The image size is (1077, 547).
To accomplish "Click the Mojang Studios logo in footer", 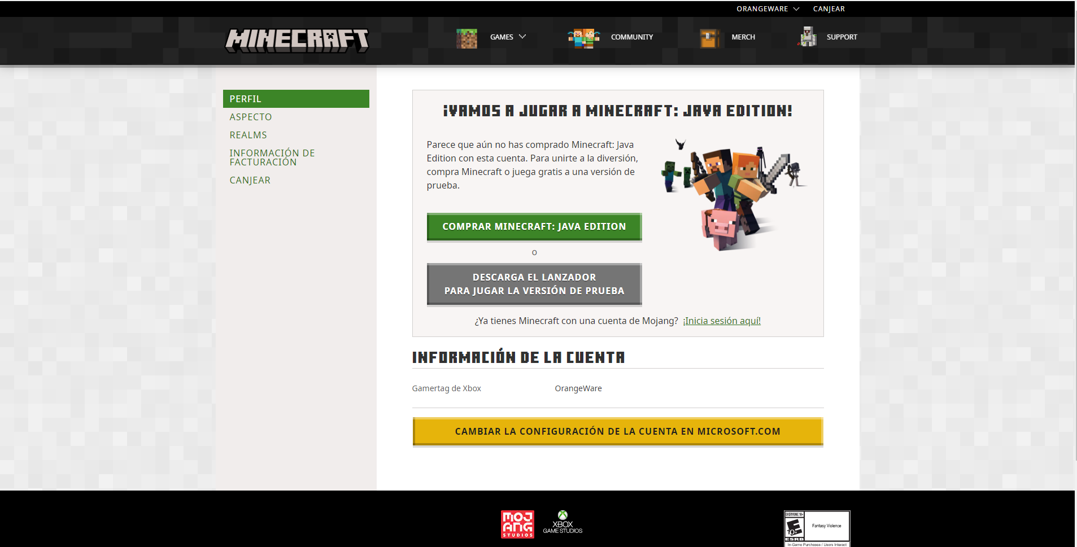I will (517, 524).
